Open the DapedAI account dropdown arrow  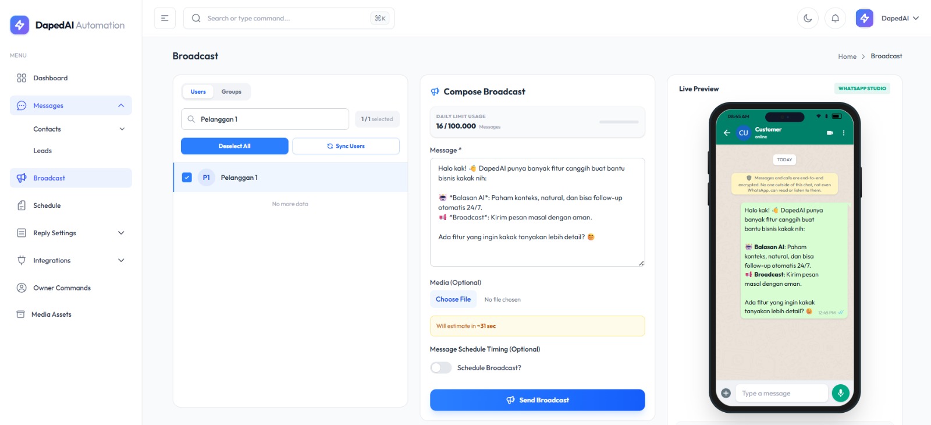point(916,18)
